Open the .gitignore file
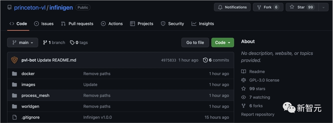 click(31, 117)
